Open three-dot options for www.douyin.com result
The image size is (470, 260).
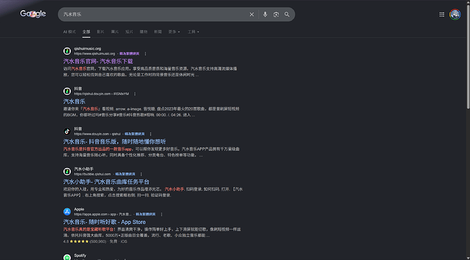pos(151,134)
